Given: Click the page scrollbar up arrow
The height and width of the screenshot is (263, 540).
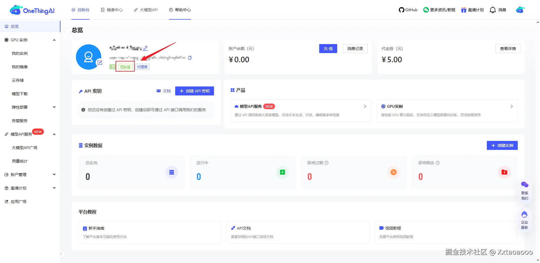Looking at the screenshot, I should click(538, 22).
